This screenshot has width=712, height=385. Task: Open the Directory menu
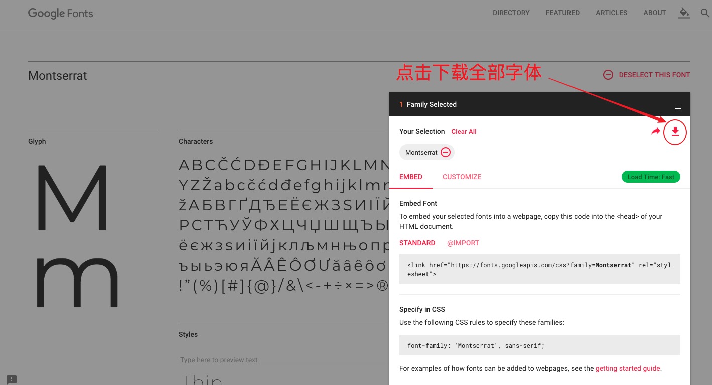pyautogui.click(x=511, y=13)
